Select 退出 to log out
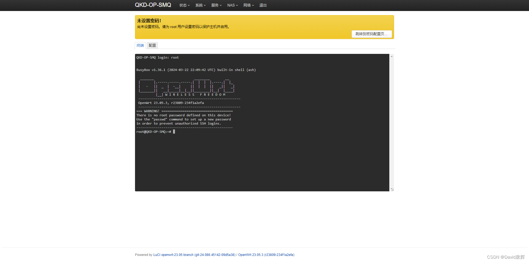 (263, 5)
